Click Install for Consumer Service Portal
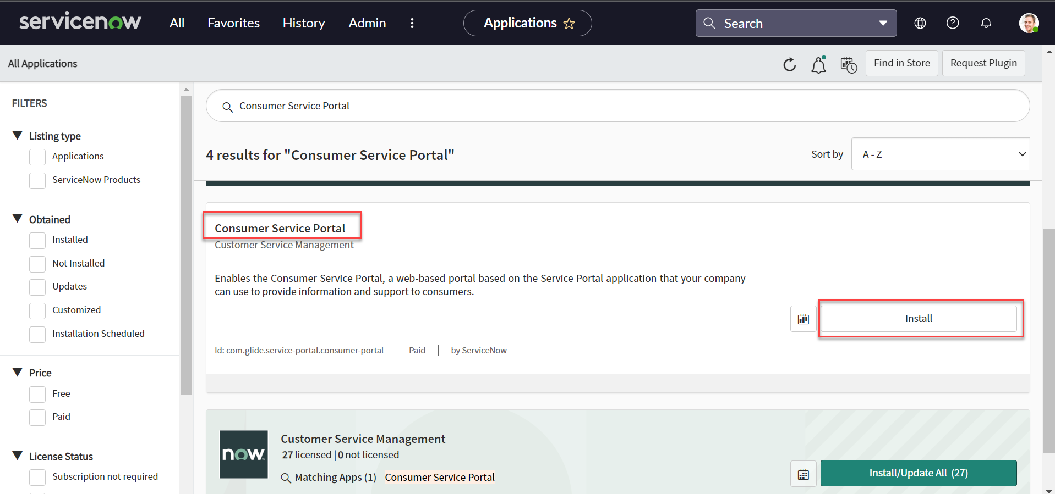 918,319
